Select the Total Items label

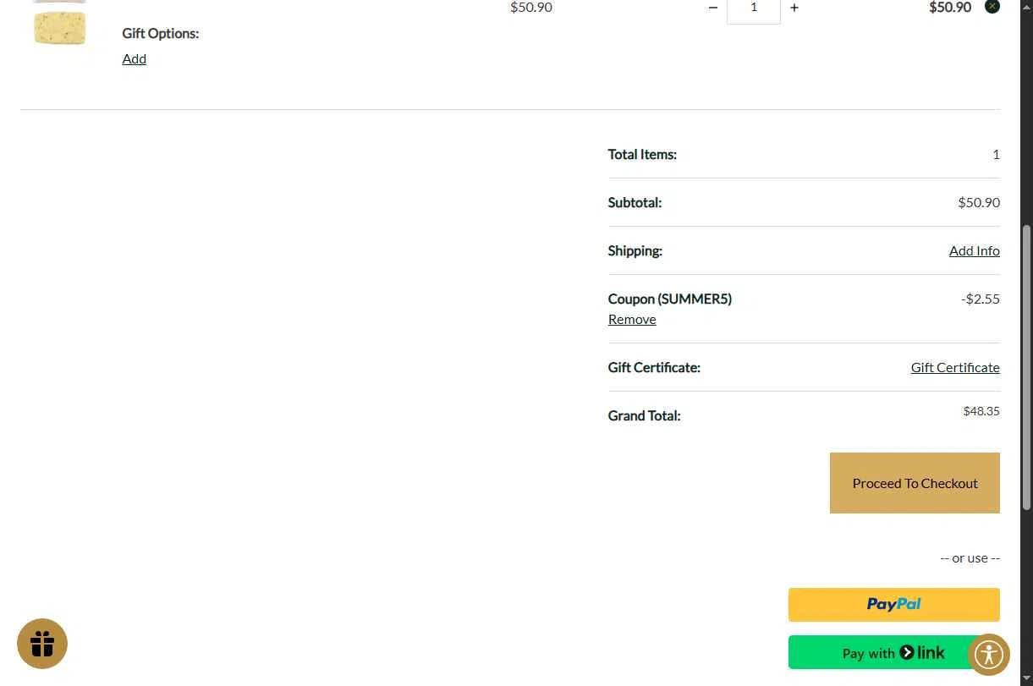(642, 154)
